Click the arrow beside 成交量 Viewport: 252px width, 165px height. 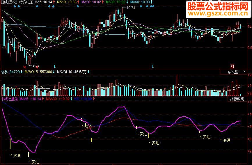click(x=244, y=72)
